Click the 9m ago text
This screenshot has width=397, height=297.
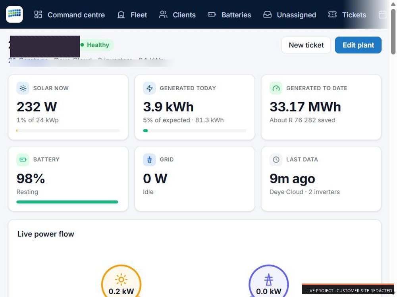[x=293, y=179]
